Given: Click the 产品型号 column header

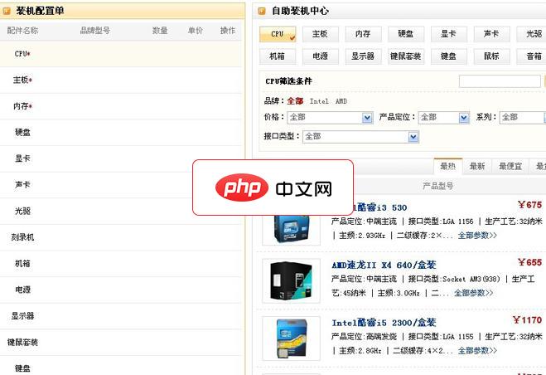Looking at the screenshot, I should tap(438, 186).
